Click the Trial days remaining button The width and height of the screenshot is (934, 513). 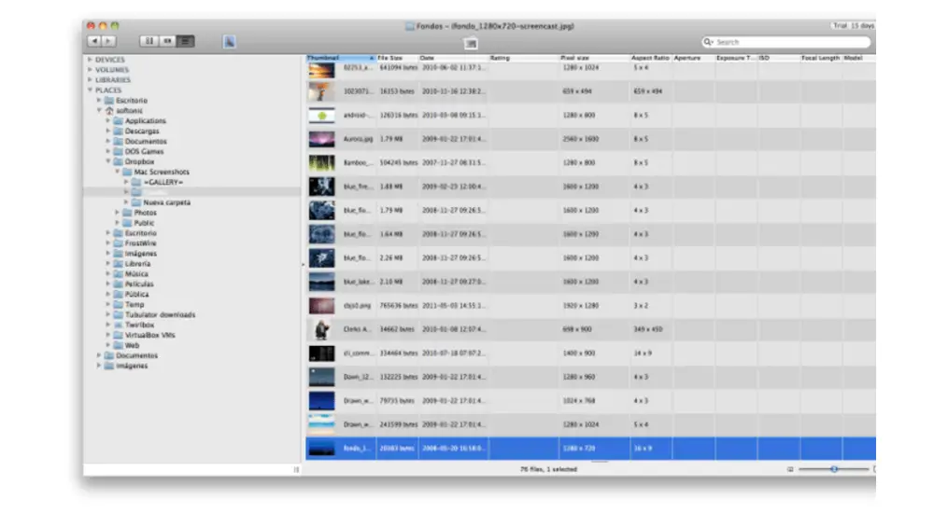coord(852,26)
